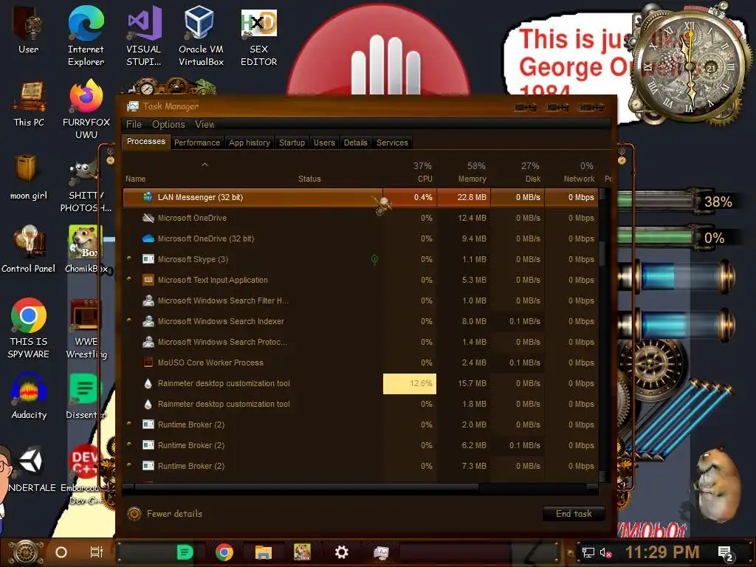Switch to the Performance tab
Screen dimensions: 756x567
(196, 142)
